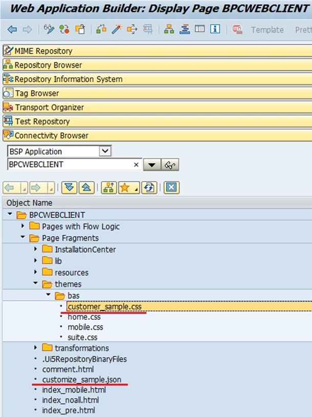This screenshot has width=312, height=417.
Task: Open the MIME Repository tab
Action: [x=43, y=51]
